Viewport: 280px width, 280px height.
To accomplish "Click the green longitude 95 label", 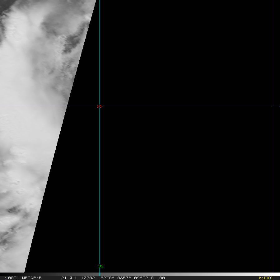I will coord(101,266).
